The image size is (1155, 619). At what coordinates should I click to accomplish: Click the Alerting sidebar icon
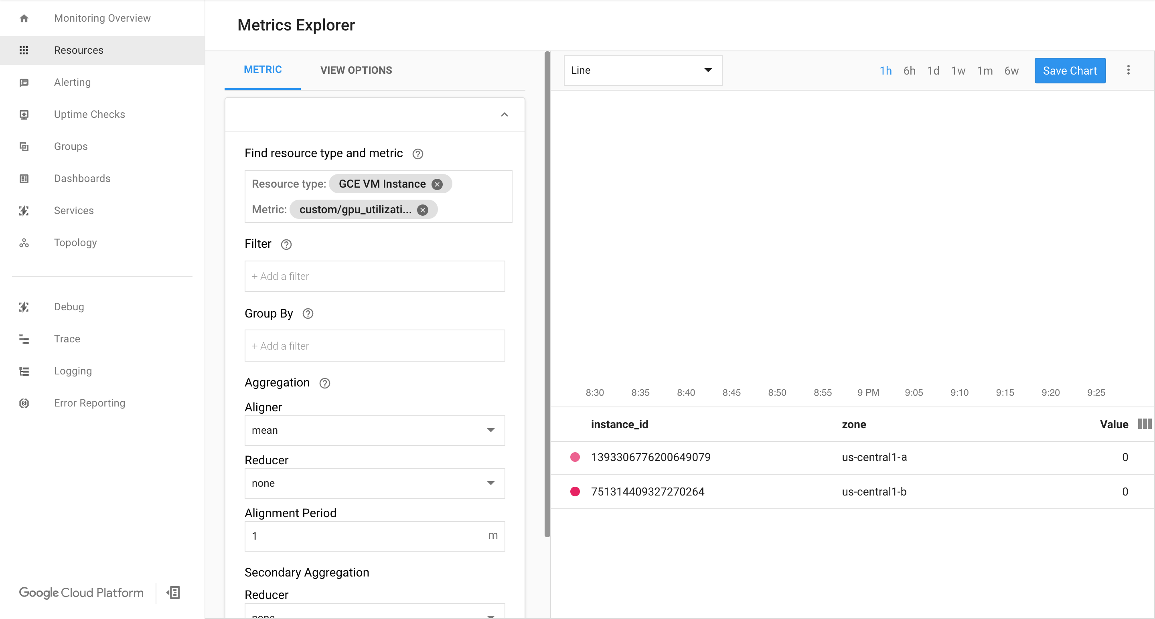coord(24,82)
